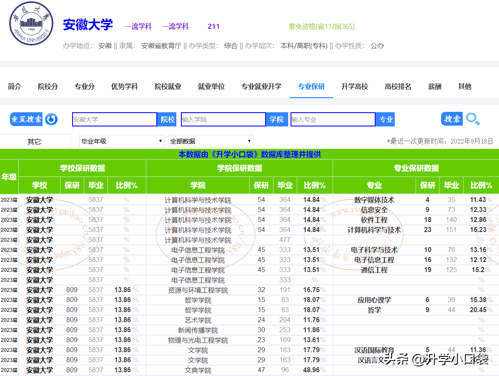
Task: Go to the 高校排名 tab
Action: pos(398,86)
